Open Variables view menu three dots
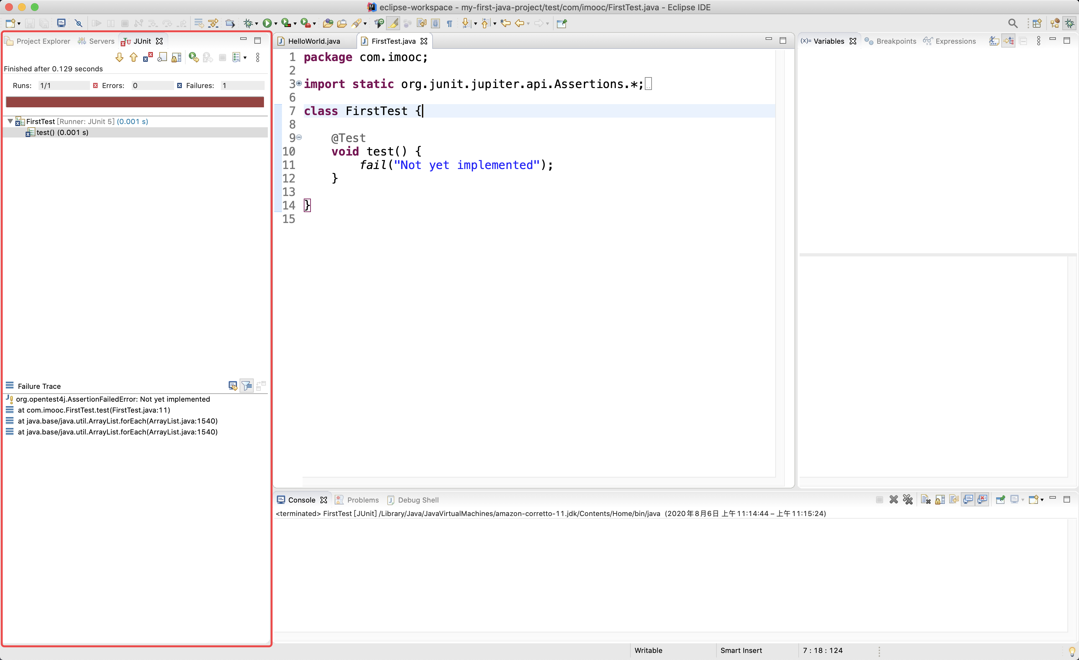This screenshot has height=660, width=1079. (1038, 41)
